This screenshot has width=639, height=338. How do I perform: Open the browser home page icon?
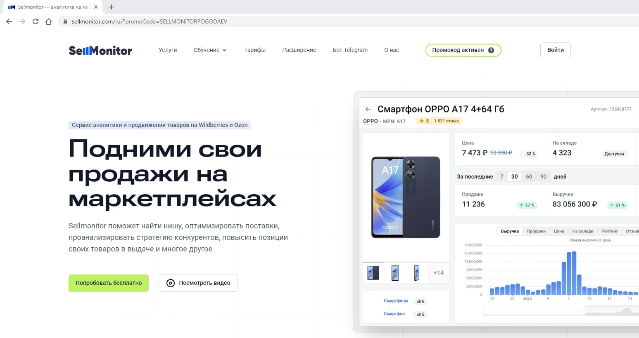click(49, 21)
